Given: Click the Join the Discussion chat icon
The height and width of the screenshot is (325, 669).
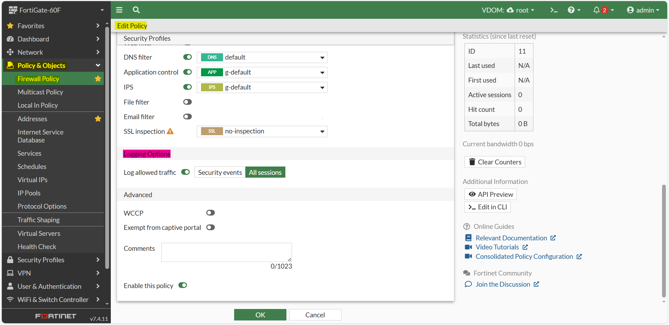Looking at the screenshot, I should click(x=468, y=284).
